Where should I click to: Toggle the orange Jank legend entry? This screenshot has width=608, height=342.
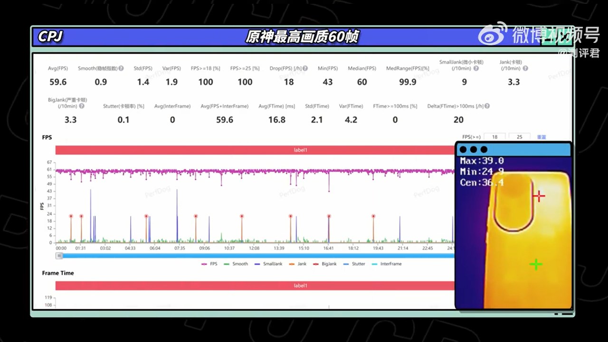coord(298,264)
